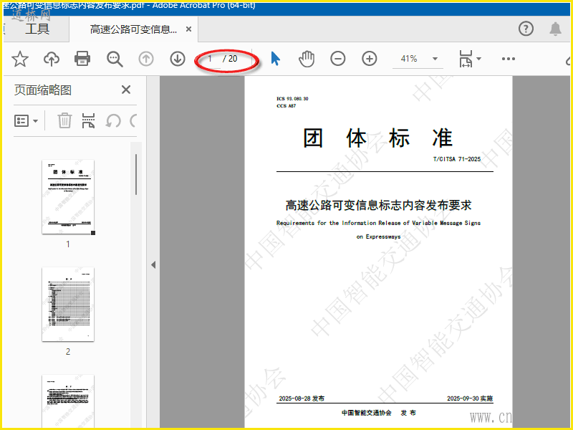Image resolution: width=573 pixels, height=430 pixels.
Task: Collapse the left navigation pane arrow
Action: point(153,264)
